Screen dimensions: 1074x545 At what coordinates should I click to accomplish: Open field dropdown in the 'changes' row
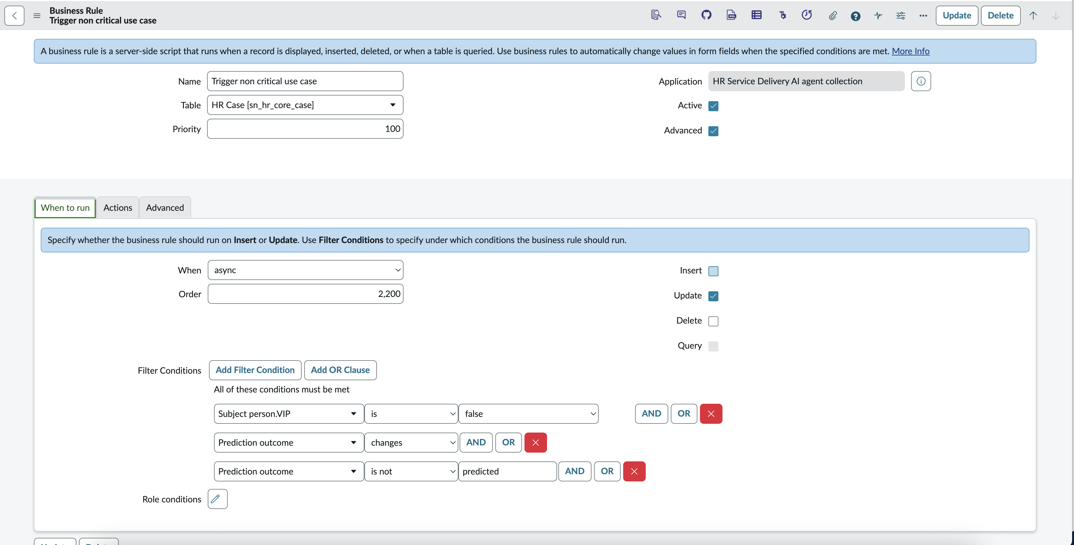point(289,442)
